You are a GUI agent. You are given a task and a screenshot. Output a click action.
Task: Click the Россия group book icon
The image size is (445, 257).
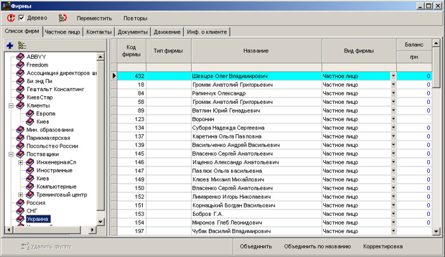point(20,203)
